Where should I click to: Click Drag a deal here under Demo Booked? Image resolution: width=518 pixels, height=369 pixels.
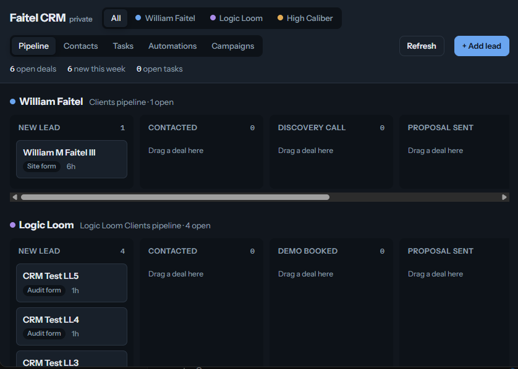pyautogui.click(x=305, y=274)
